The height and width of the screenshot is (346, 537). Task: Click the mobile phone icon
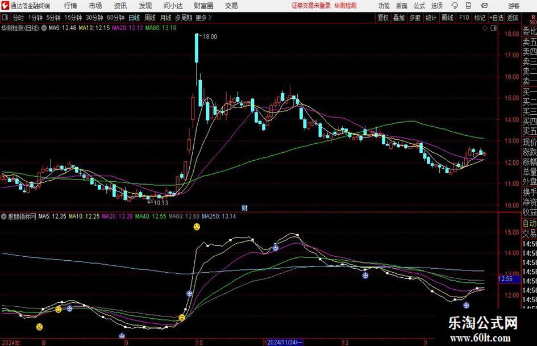click(468, 6)
